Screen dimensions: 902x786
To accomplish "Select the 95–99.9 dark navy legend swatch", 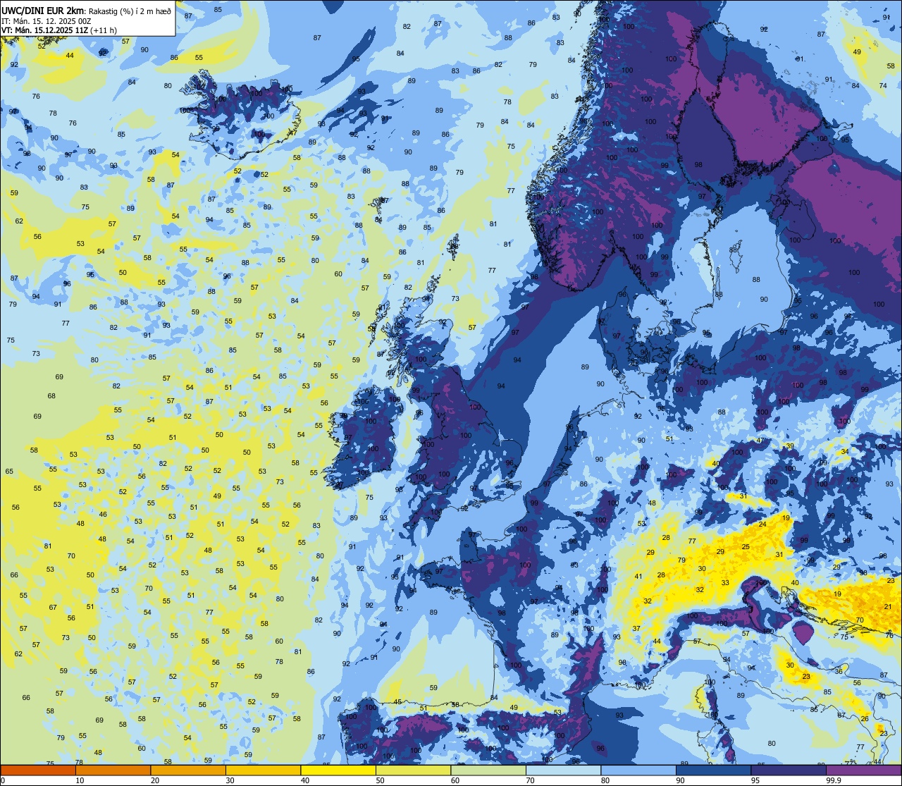I will click(x=789, y=770).
